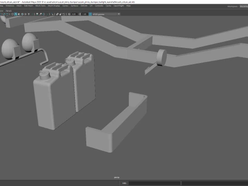
Task: Open the UV menu
Action: 91,6
